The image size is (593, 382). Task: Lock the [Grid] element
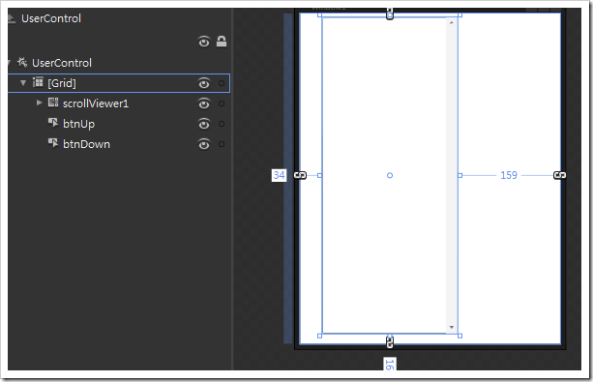tap(222, 83)
